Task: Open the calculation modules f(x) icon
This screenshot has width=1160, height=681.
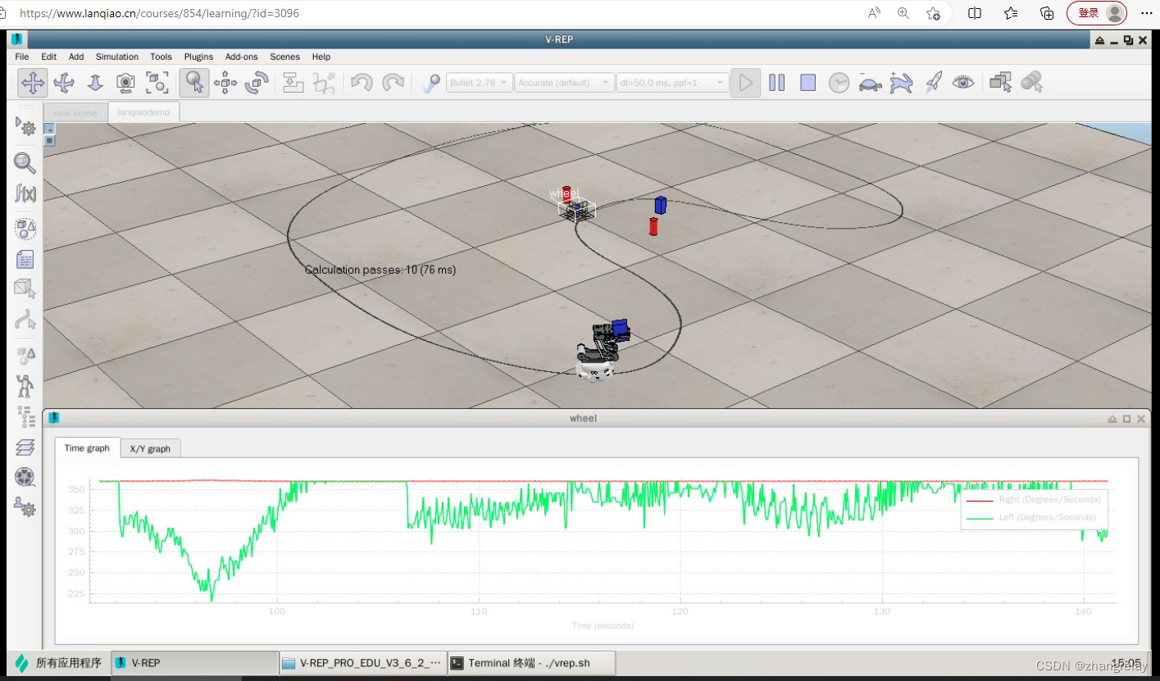Action: pos(25,193)
